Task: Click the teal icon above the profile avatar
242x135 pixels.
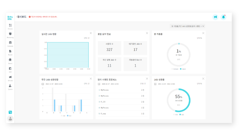Action: tap(10, 112)
